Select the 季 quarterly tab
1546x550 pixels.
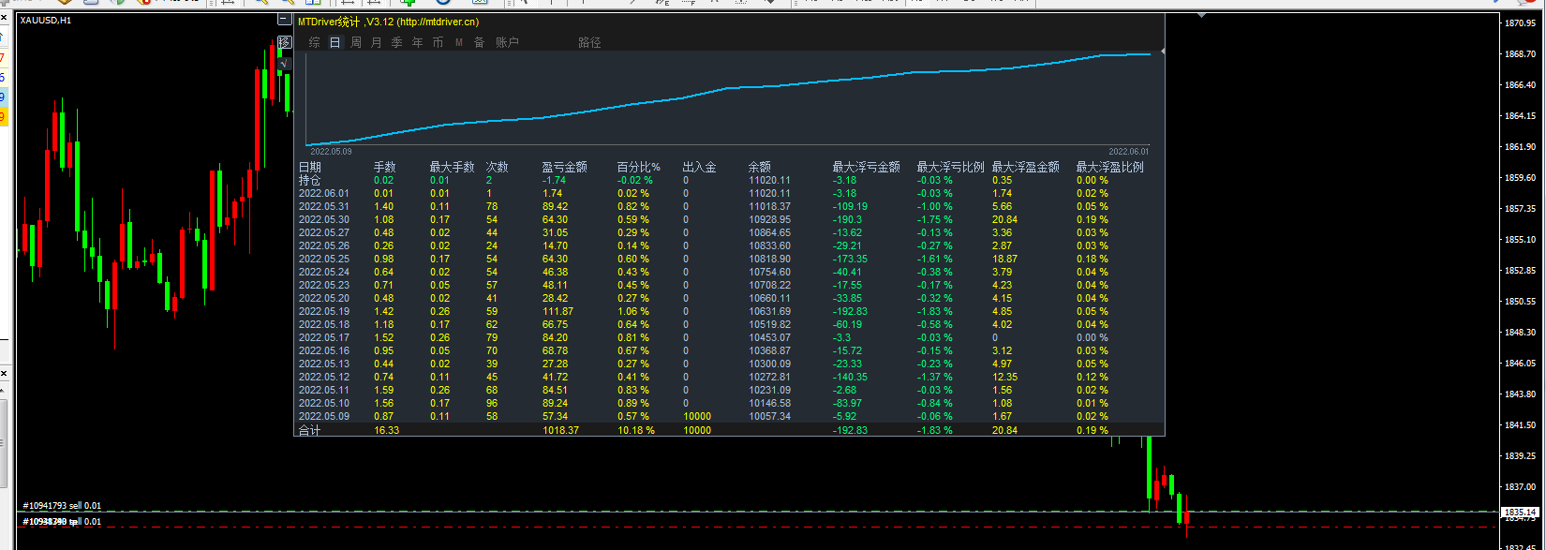click(397, 42)
